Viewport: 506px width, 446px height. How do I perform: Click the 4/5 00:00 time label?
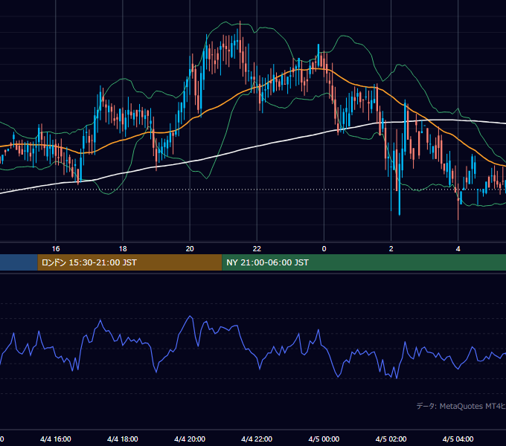click(x=324, y=439)
